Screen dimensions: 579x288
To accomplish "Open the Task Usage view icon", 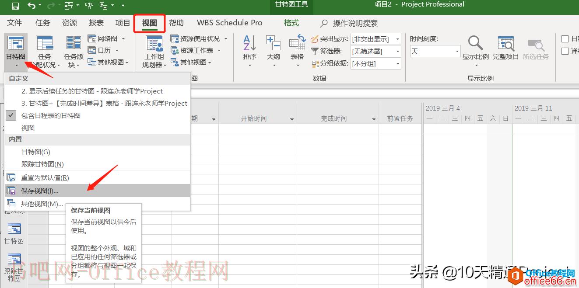I will pos(45,44).
